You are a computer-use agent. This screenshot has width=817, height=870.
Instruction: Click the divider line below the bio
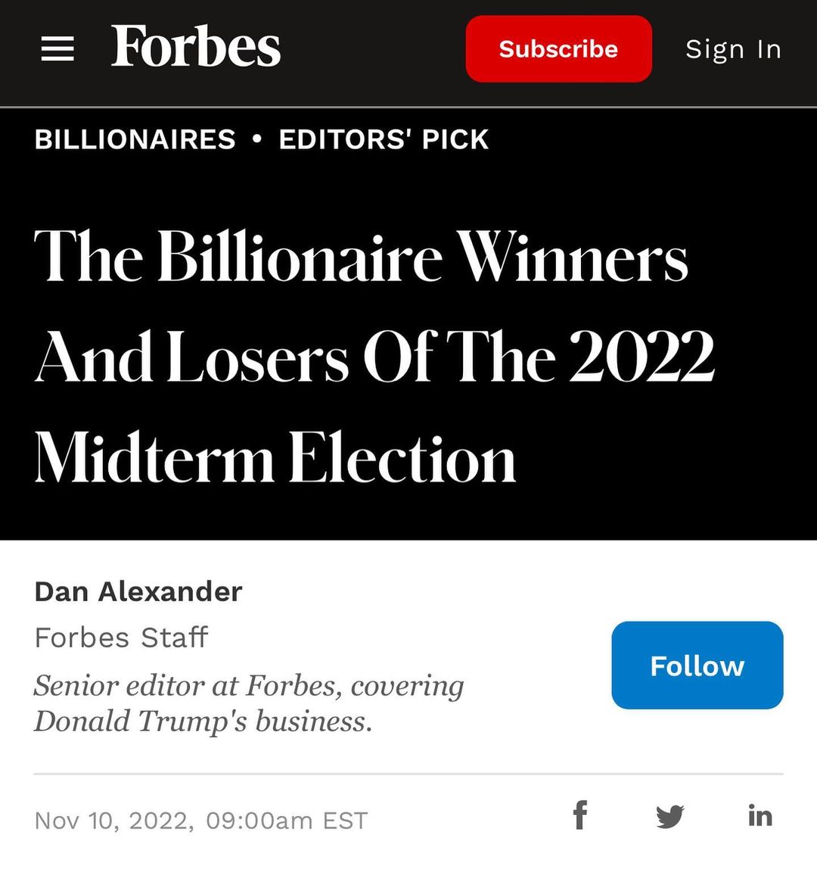click(x=408, y=774)
